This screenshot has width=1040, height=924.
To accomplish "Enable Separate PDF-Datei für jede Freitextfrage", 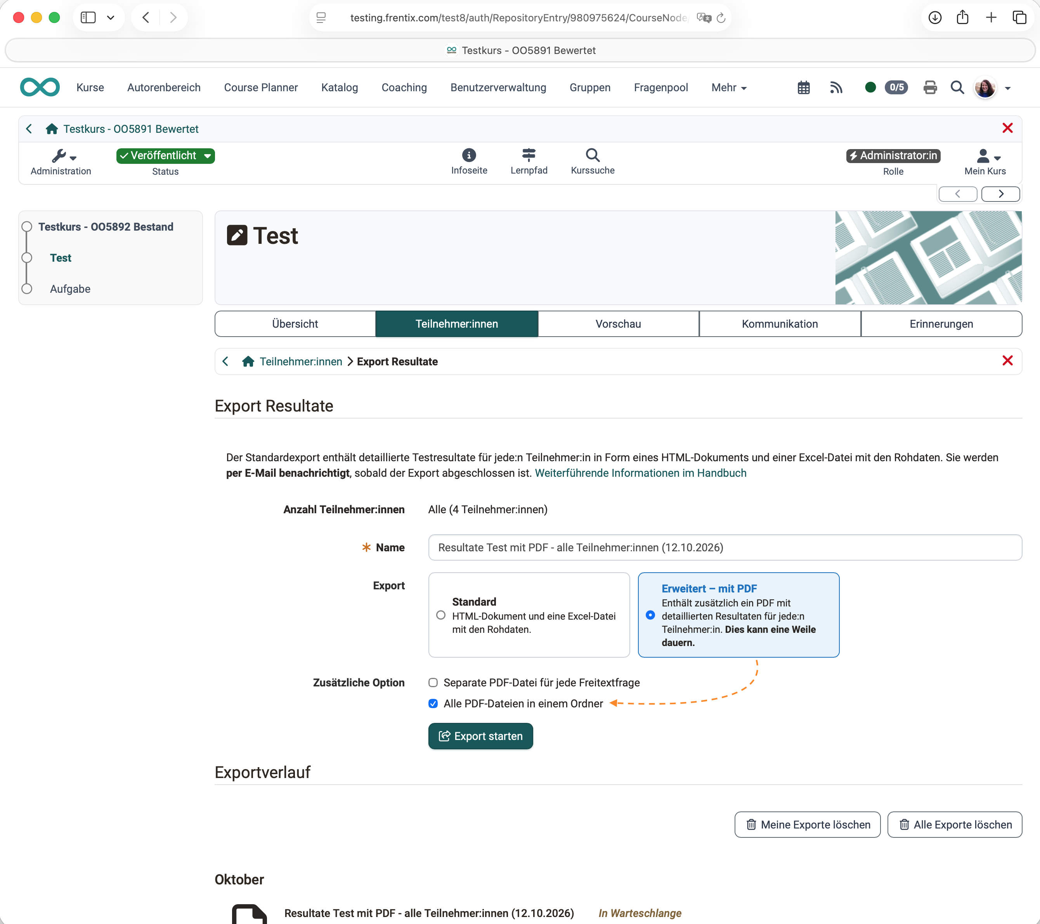I will 433,683.
